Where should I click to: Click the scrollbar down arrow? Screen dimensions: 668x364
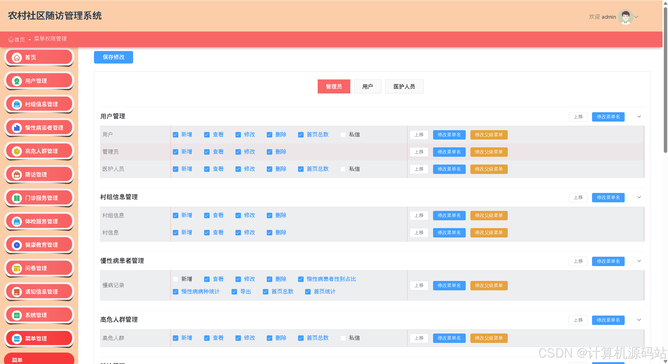(x=665, y=361)
